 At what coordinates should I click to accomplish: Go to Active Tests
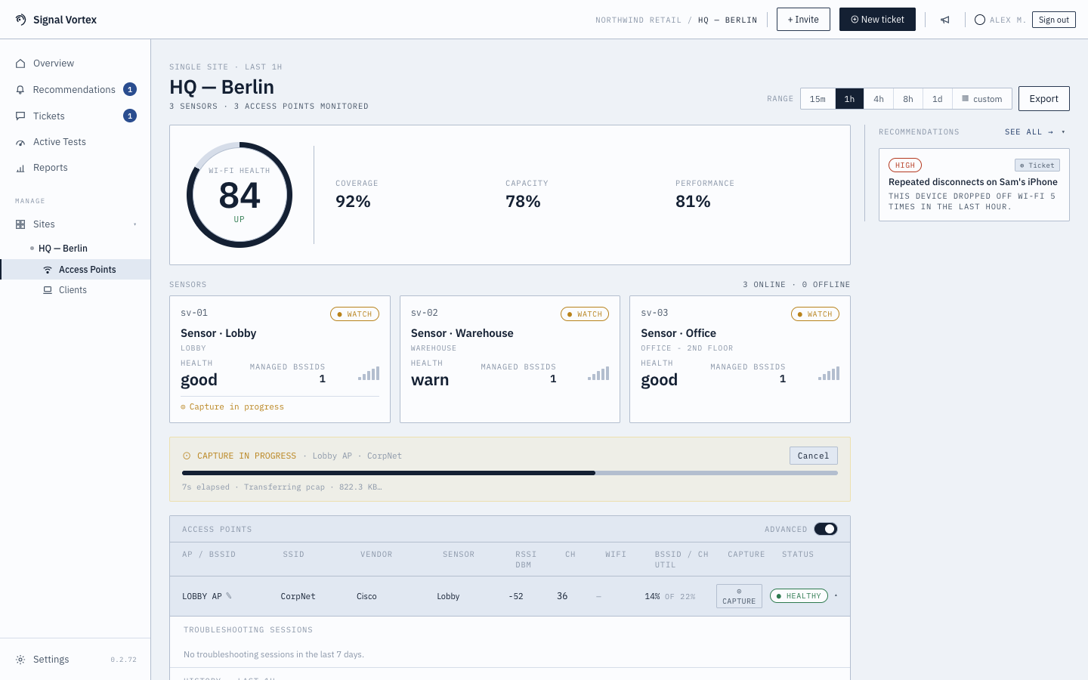[76, 142]
